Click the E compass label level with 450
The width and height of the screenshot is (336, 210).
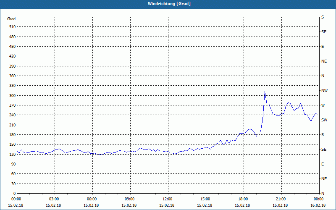323,47
